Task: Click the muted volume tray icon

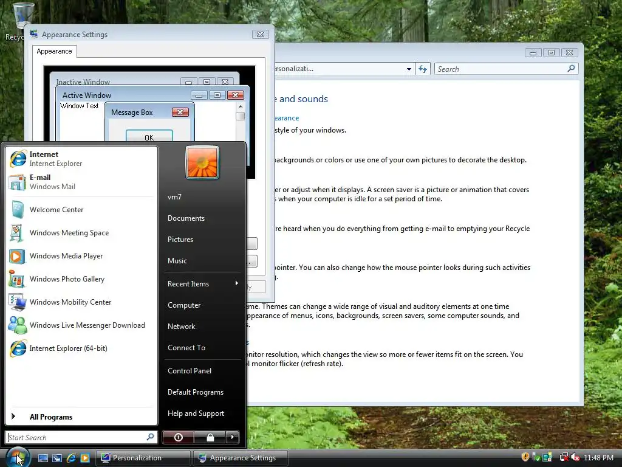Action: 575,457
